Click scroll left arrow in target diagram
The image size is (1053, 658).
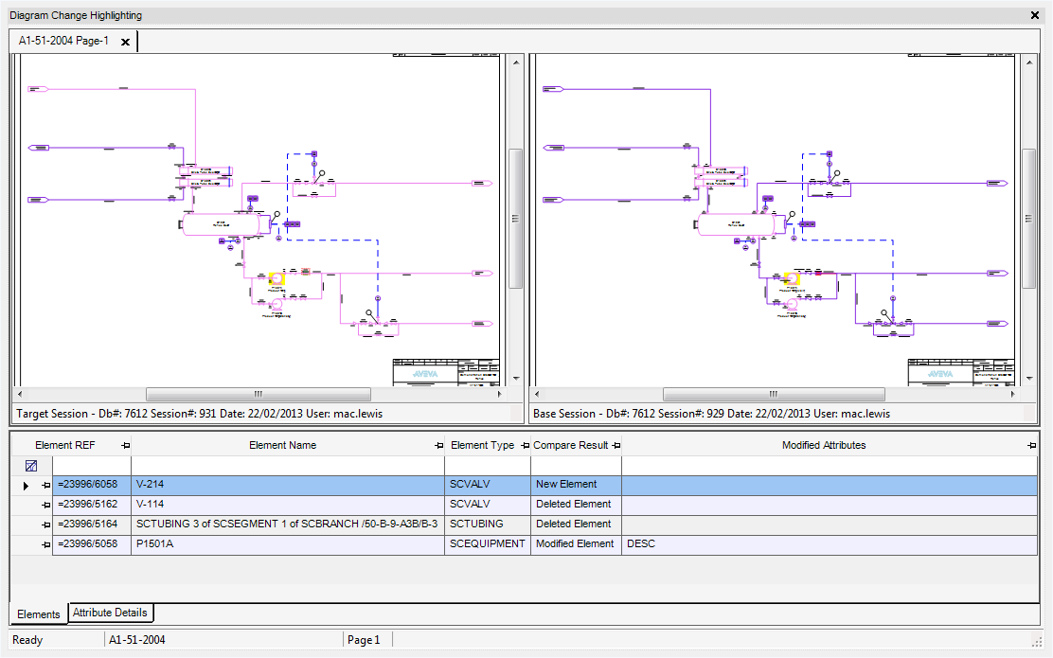click(x=20, y=394)
